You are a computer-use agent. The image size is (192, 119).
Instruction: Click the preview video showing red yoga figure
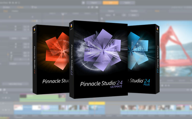coord(176,48)
